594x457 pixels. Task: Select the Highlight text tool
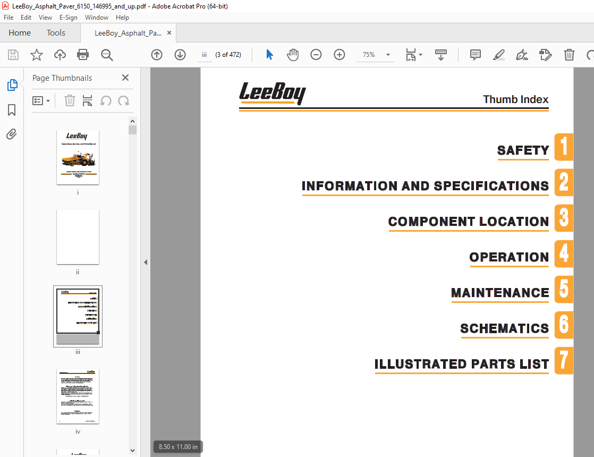coord(498,55)
